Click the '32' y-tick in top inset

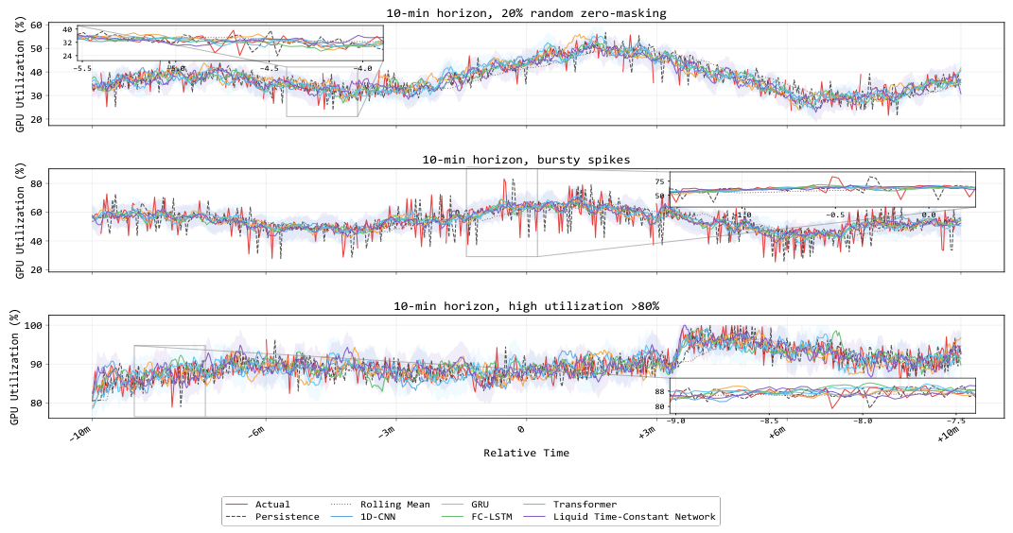(x=67, y=43)
